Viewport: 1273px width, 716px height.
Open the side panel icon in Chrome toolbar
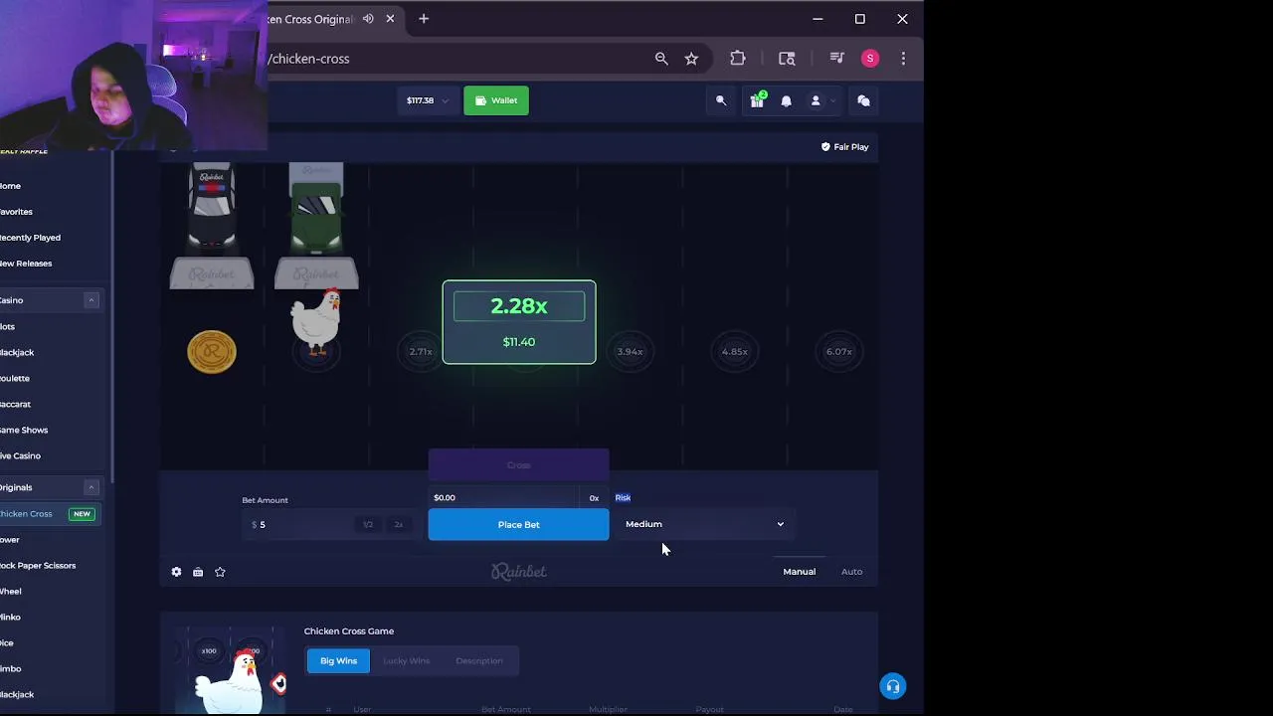click(787, 59)
